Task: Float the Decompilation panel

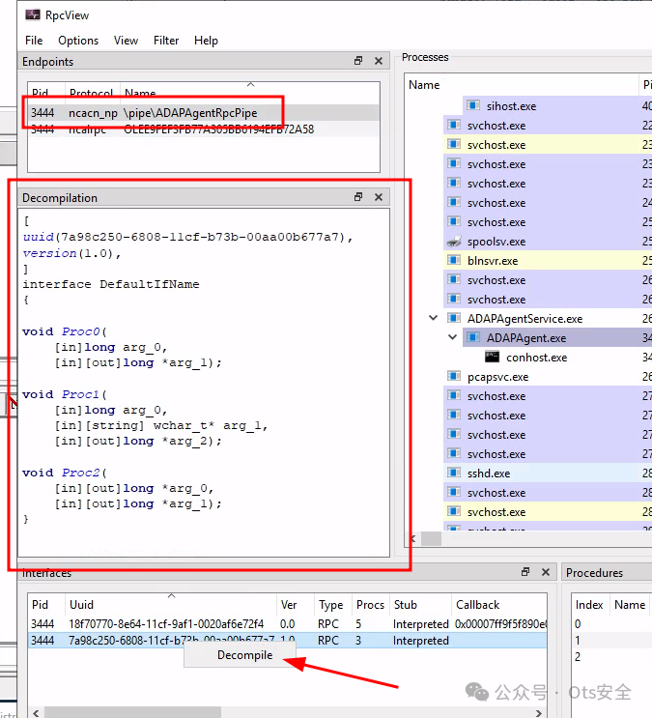Action: click(x=358, y=197)
